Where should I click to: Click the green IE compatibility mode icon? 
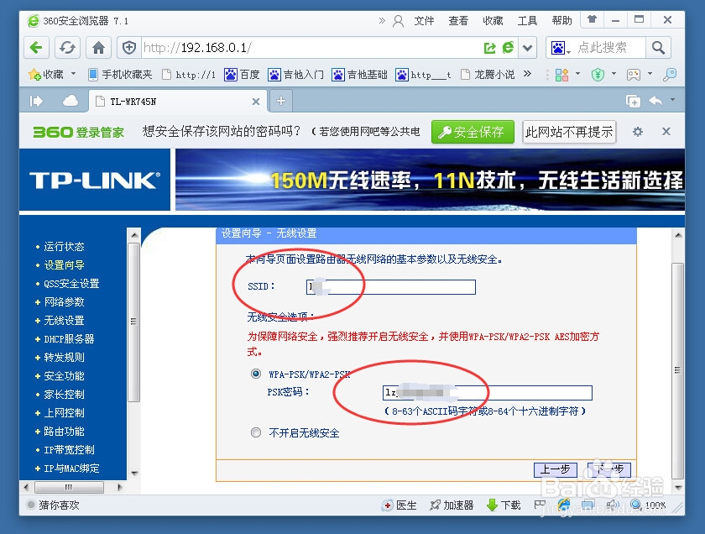click(x=508, y=47)
